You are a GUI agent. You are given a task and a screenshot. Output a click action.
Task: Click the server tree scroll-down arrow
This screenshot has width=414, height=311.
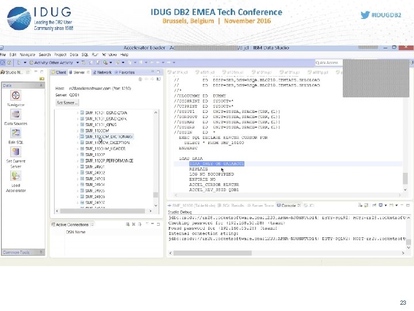click(x=156, y=206)
